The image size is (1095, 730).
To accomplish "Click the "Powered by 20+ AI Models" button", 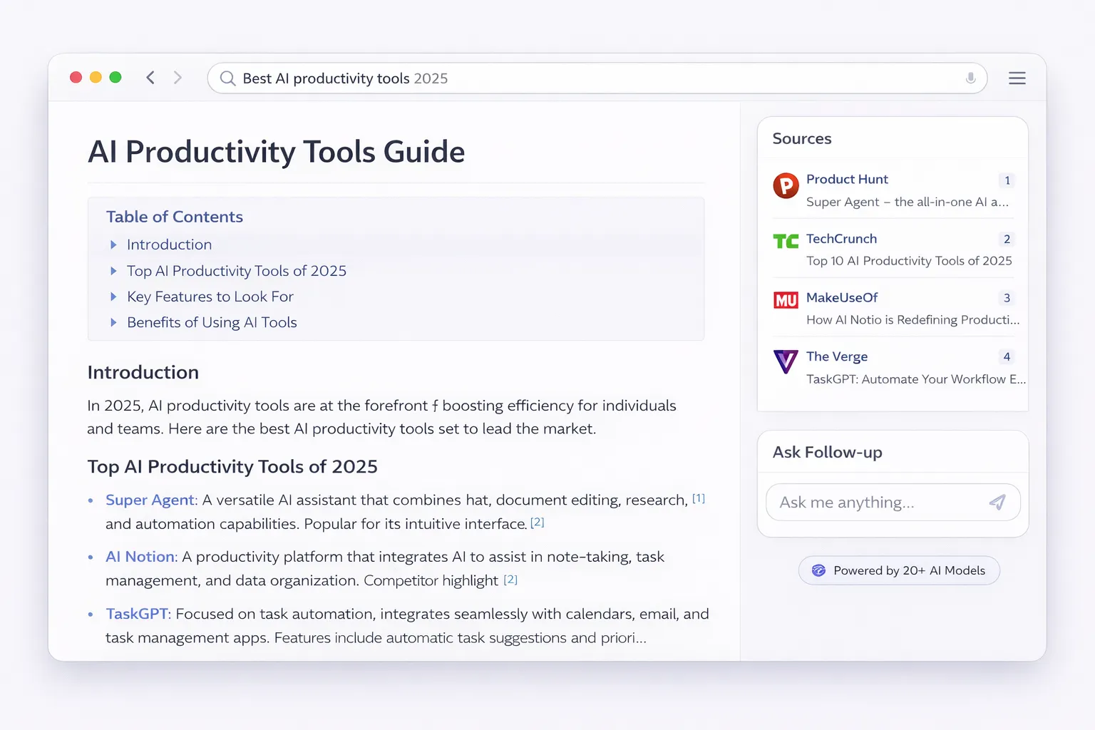I will click(898, 570).
